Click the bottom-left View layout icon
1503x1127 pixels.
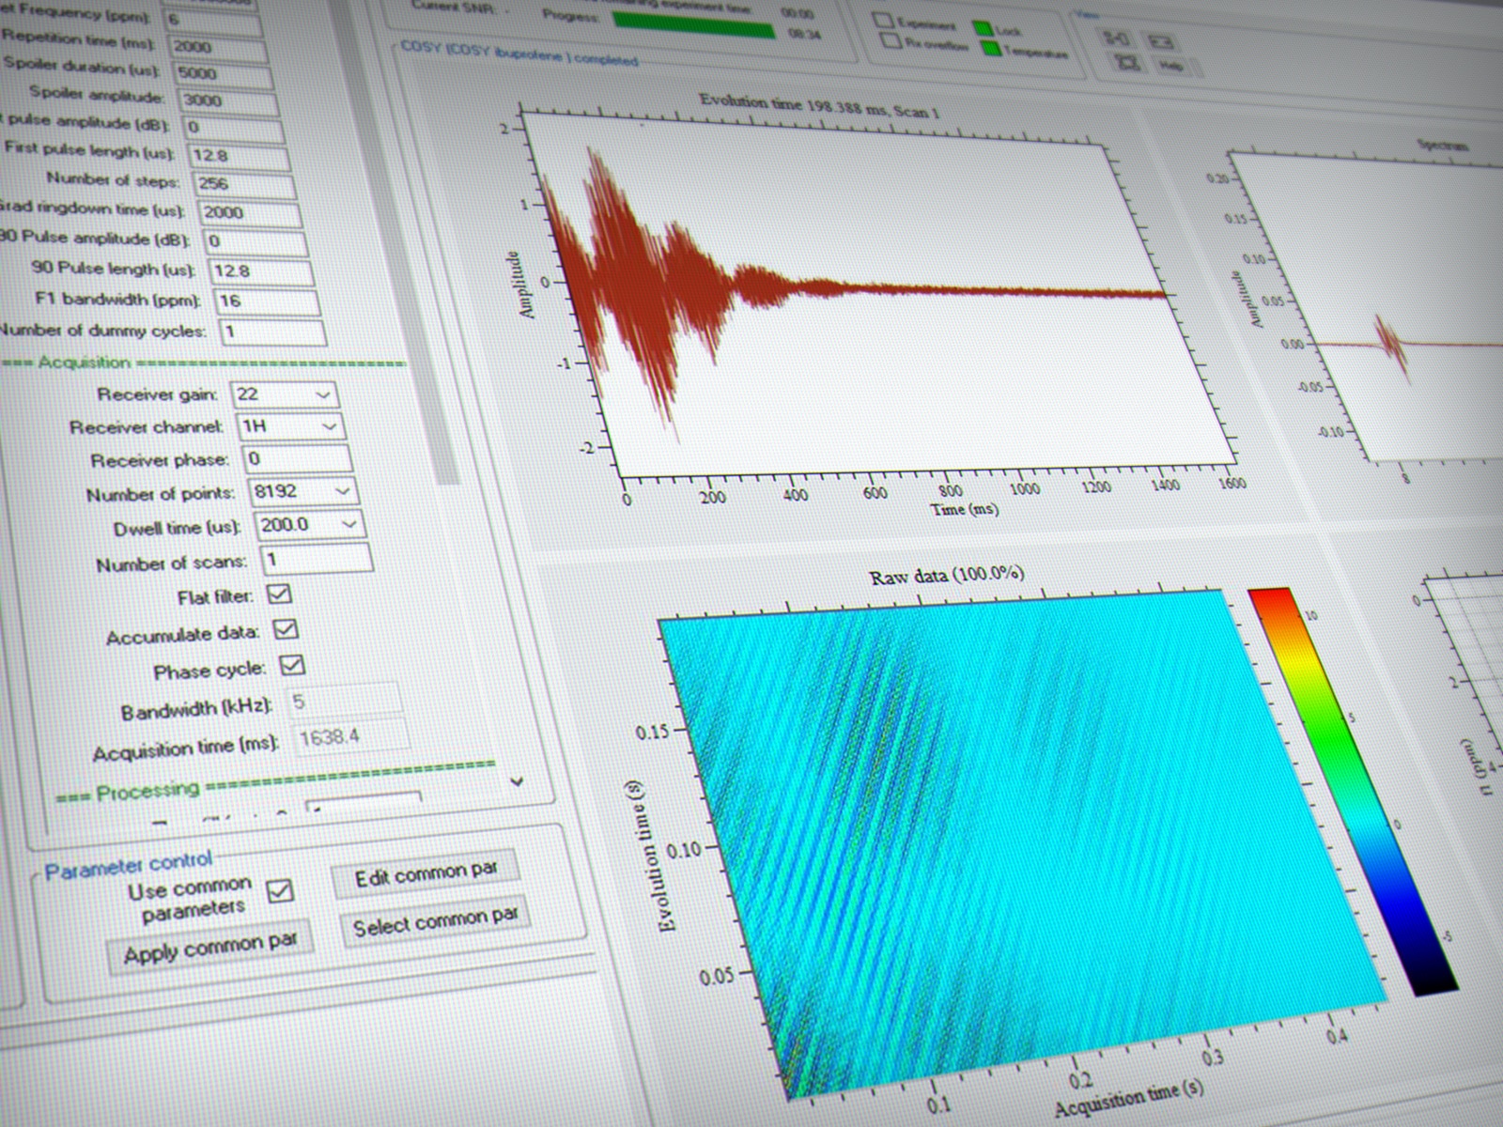click(x=1127, y=62)
